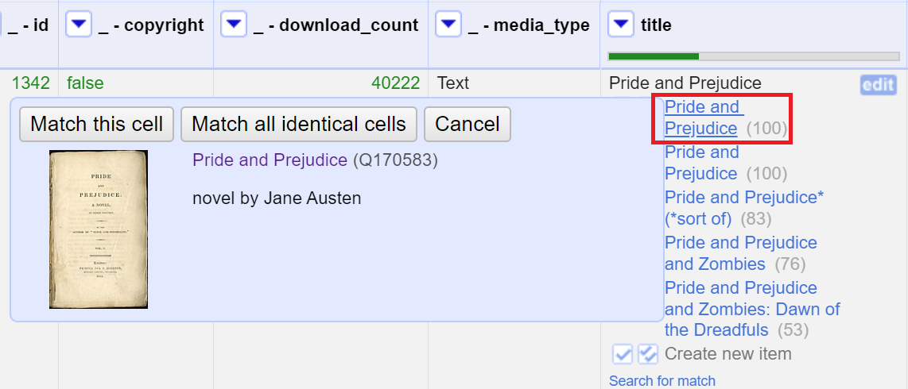
Task: Click the Search for match link
Action: [x=662, y=381]
